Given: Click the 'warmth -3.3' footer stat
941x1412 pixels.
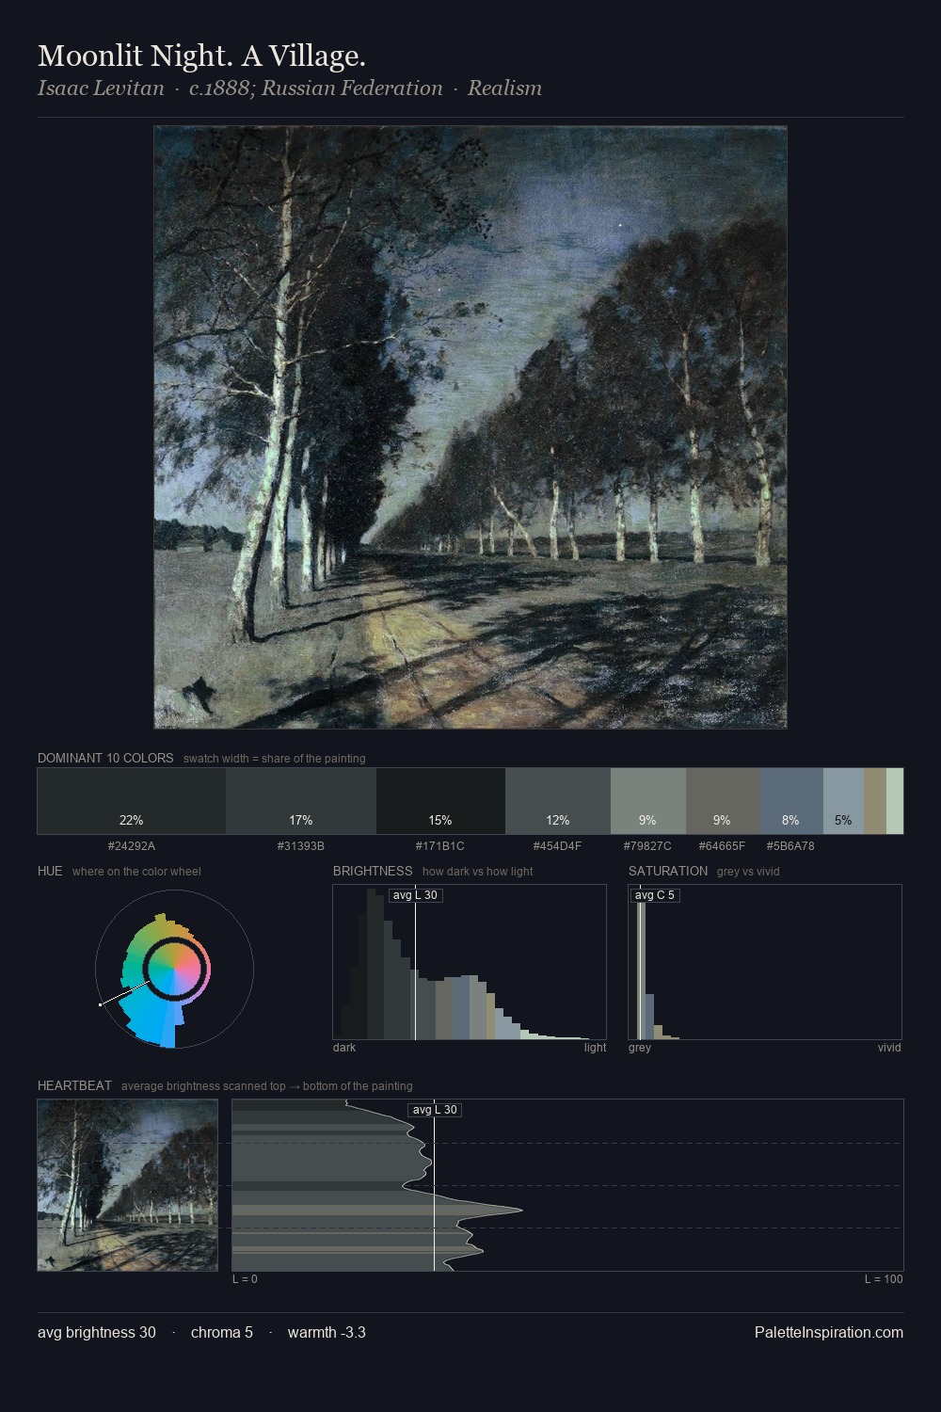Looking at the screenshot, I should pyautogui.click(x=327, y=1333).
